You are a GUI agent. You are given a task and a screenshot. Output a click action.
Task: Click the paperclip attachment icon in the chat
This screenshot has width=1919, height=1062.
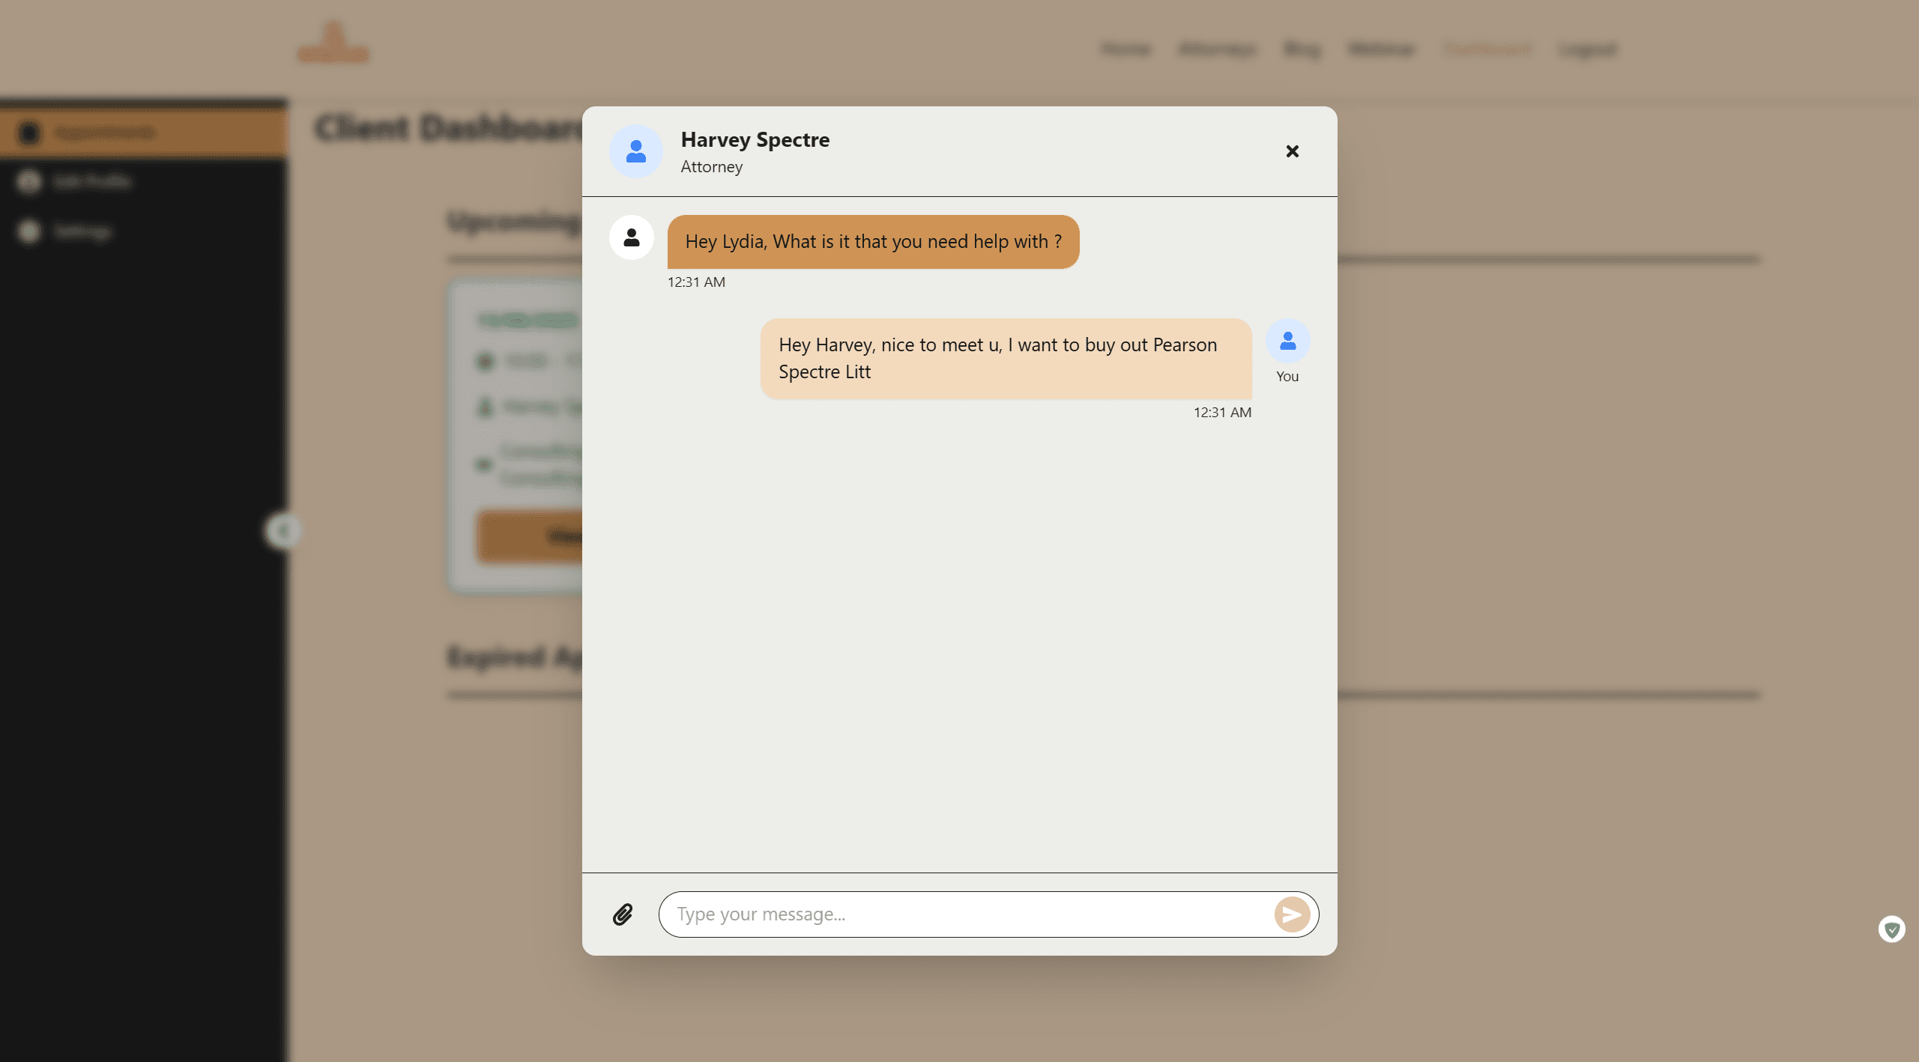pos(623,914)
